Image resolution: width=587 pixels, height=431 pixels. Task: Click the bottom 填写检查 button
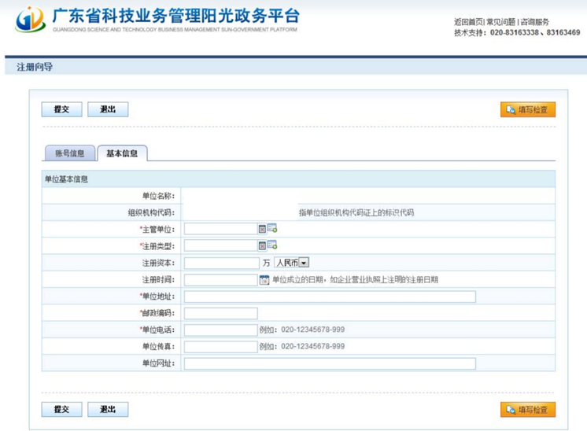click(527, 409)
